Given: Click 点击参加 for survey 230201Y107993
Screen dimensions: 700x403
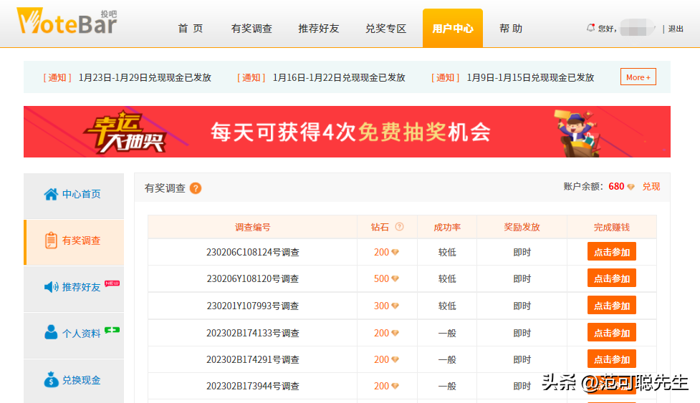Looking at the screenshot, I should [612, 306].
